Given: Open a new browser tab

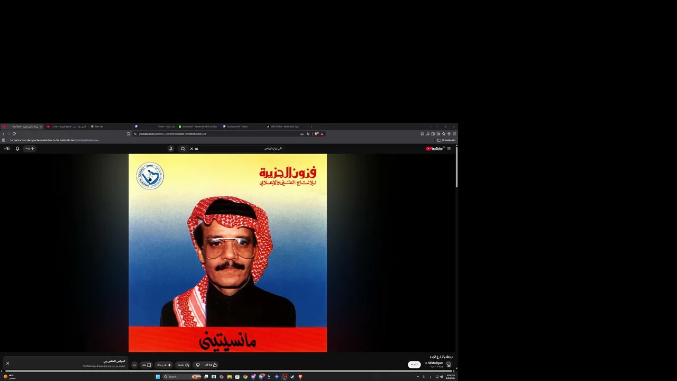Looking at the screenshot, I should coord(312,126).
